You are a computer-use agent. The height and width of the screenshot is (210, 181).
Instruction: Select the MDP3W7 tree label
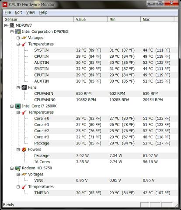pos(24,25)
